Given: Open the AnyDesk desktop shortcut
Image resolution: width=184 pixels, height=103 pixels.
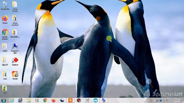Looking at the screenshot, I should (x=15, y=61).
